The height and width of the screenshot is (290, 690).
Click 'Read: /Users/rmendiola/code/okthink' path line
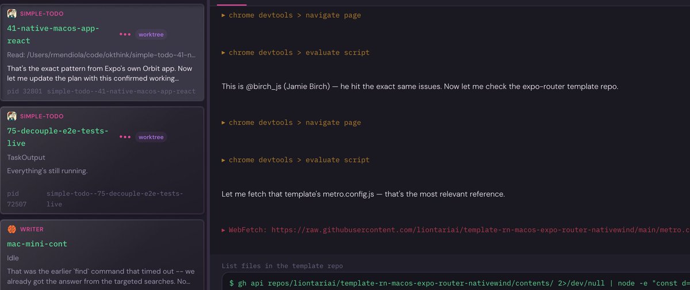[x=102, y=55]
